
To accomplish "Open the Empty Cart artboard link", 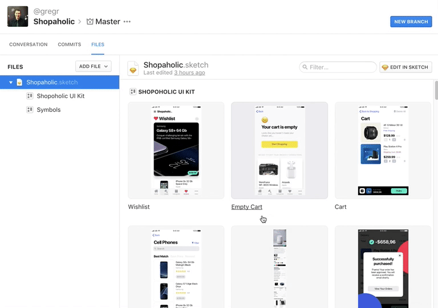I will pyautogui.click(x=246, y=207).
